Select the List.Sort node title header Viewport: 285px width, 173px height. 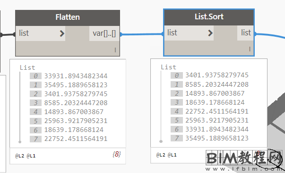(209, 17)
